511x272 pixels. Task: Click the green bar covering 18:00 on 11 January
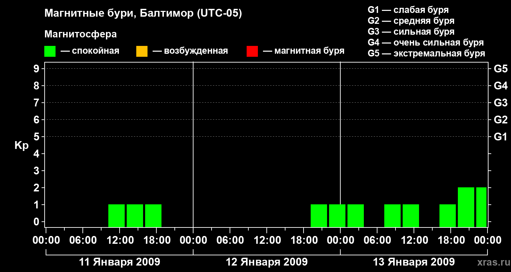(153, 216)
